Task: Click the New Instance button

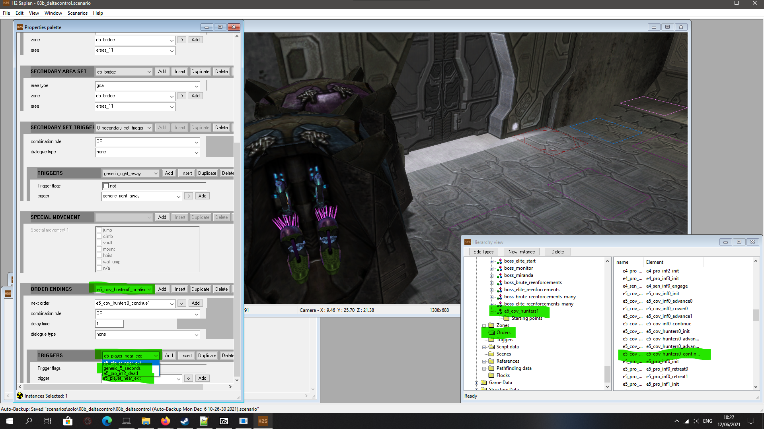Action: (x=521, y=252)
